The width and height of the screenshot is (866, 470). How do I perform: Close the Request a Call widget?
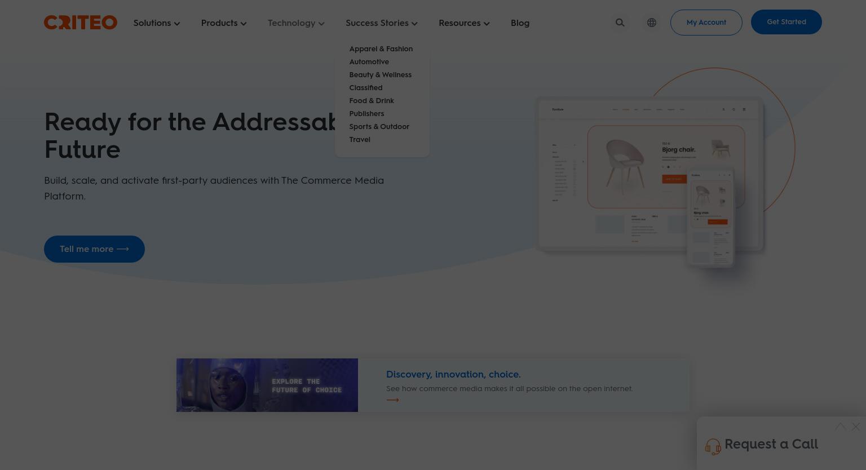(x=856, y=427)
